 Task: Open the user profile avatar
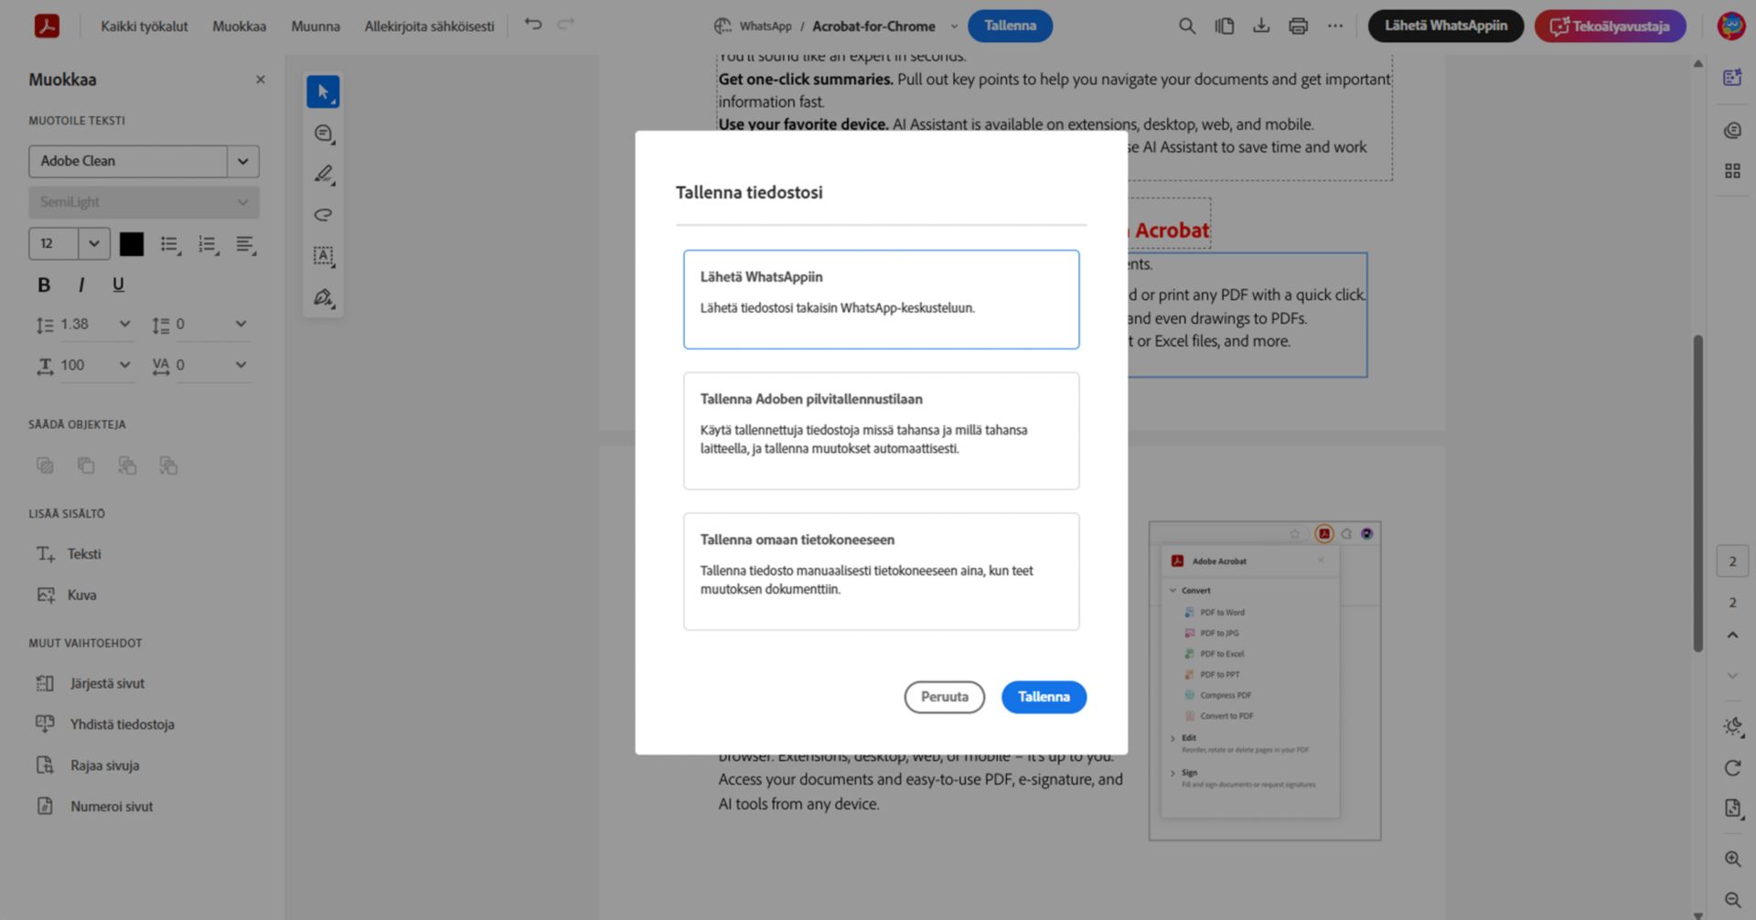[1730, 26]
